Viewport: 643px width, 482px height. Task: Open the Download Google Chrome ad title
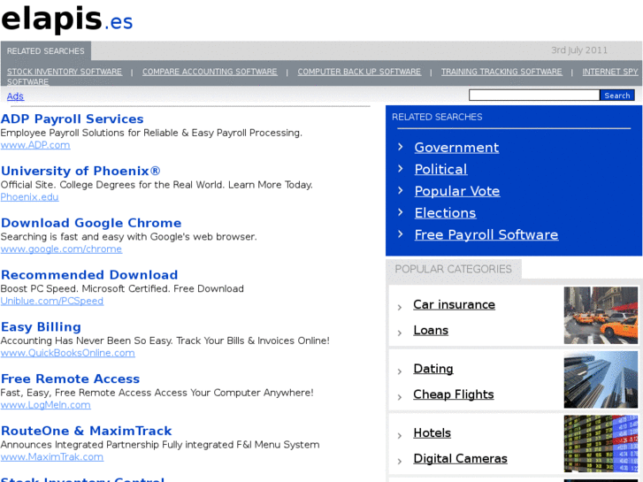[x=91, y=223]
